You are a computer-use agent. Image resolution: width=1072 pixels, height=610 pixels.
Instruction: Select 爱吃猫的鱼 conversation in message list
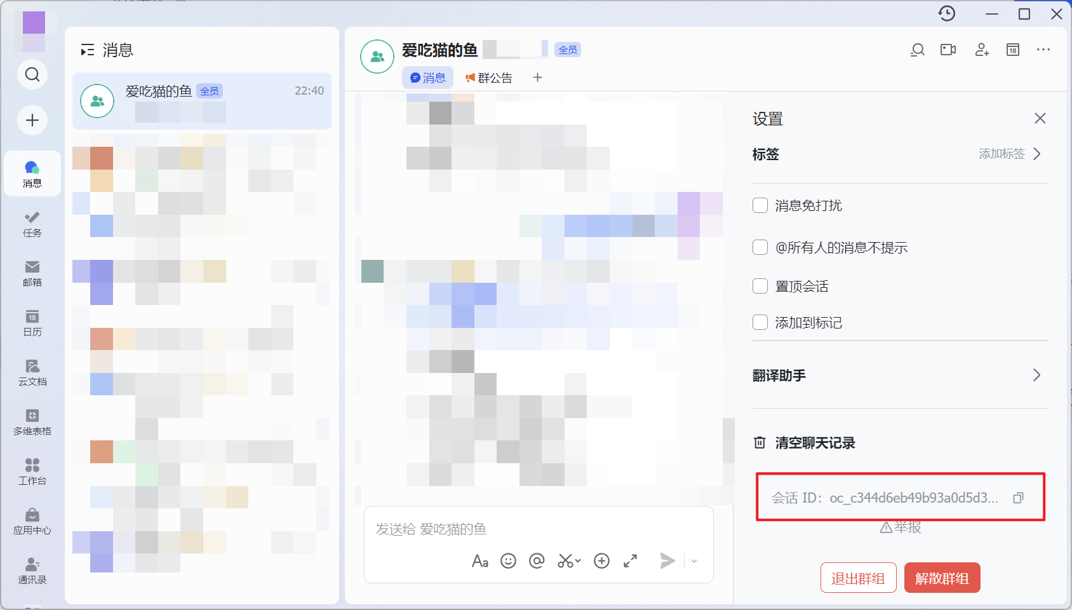point(202,101)
